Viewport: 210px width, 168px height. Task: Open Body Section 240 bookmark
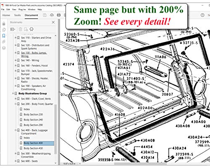pyautogui.click(x=33, y=120)
